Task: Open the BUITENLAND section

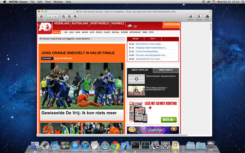Action: pyautogui.click(x=80, y=24)
